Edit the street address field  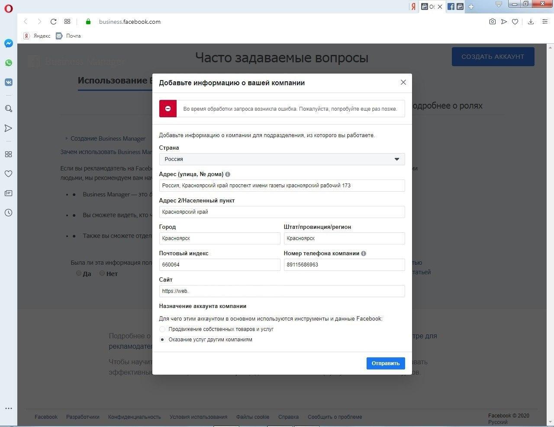click(x=282, y=186)
